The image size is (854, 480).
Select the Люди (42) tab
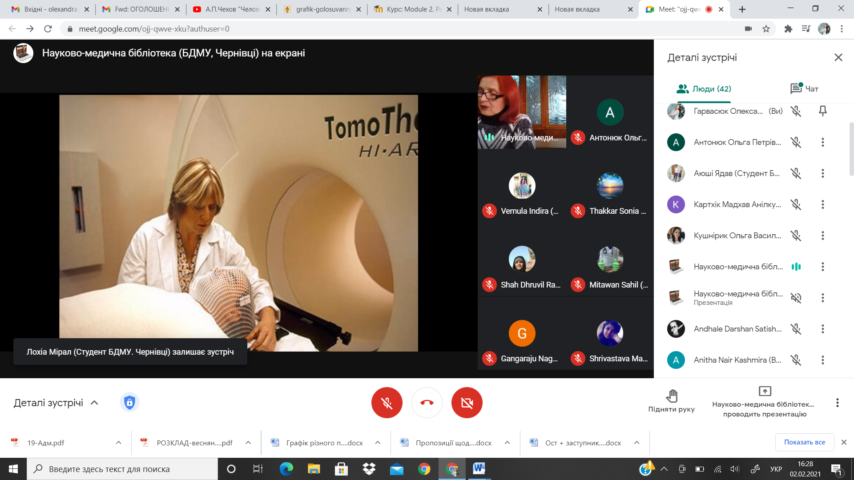[704, 88]
